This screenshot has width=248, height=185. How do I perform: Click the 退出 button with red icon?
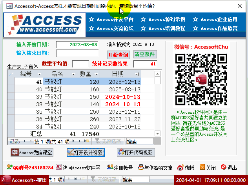229,167
